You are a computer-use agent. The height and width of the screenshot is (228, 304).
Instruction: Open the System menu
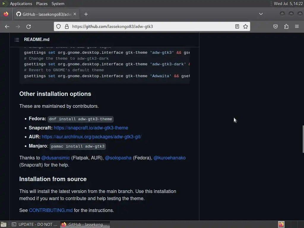58,4
